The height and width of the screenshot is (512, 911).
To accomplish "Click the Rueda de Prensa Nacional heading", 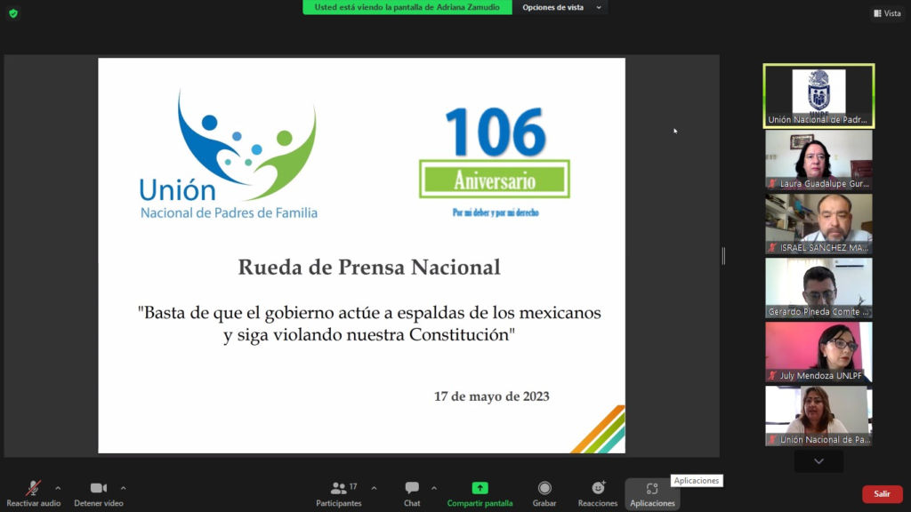I will coord(369,267).
